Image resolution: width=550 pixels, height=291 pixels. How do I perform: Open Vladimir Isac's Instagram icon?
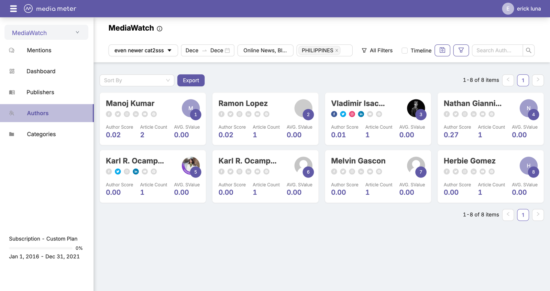352,114
